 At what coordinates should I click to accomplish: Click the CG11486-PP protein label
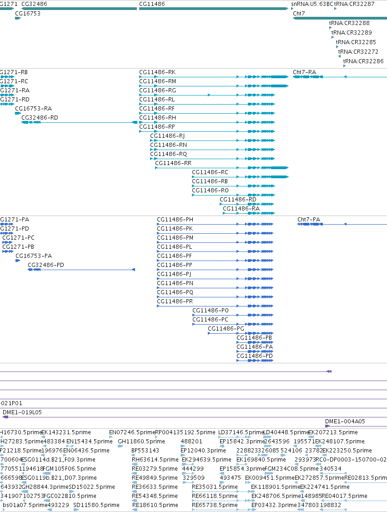click(x=175, y=266)
